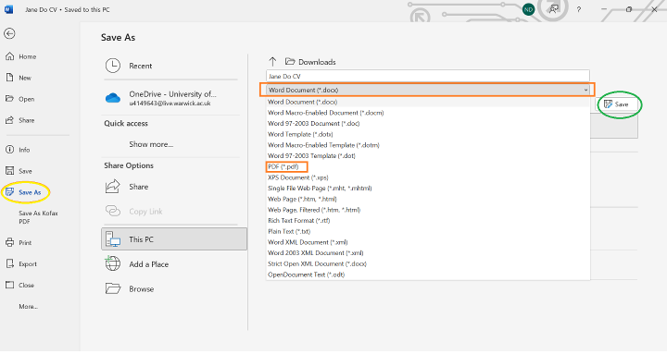
Task: Click the Save button next to file type
Action: point(616,104)
